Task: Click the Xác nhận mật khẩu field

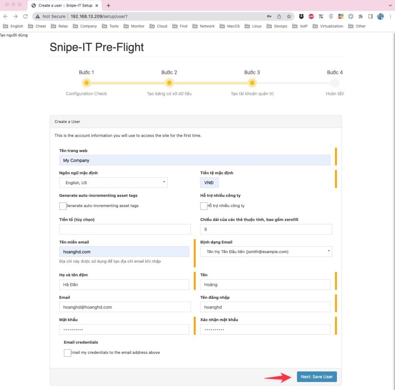Action: coord(265,329)
